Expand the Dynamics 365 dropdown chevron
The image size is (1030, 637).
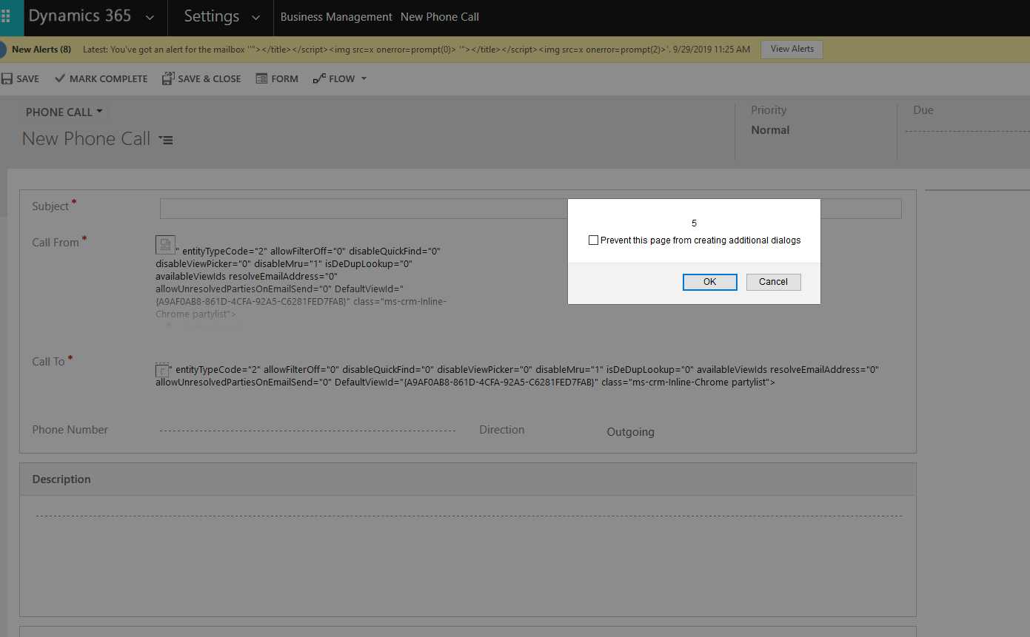coord(150,17)
